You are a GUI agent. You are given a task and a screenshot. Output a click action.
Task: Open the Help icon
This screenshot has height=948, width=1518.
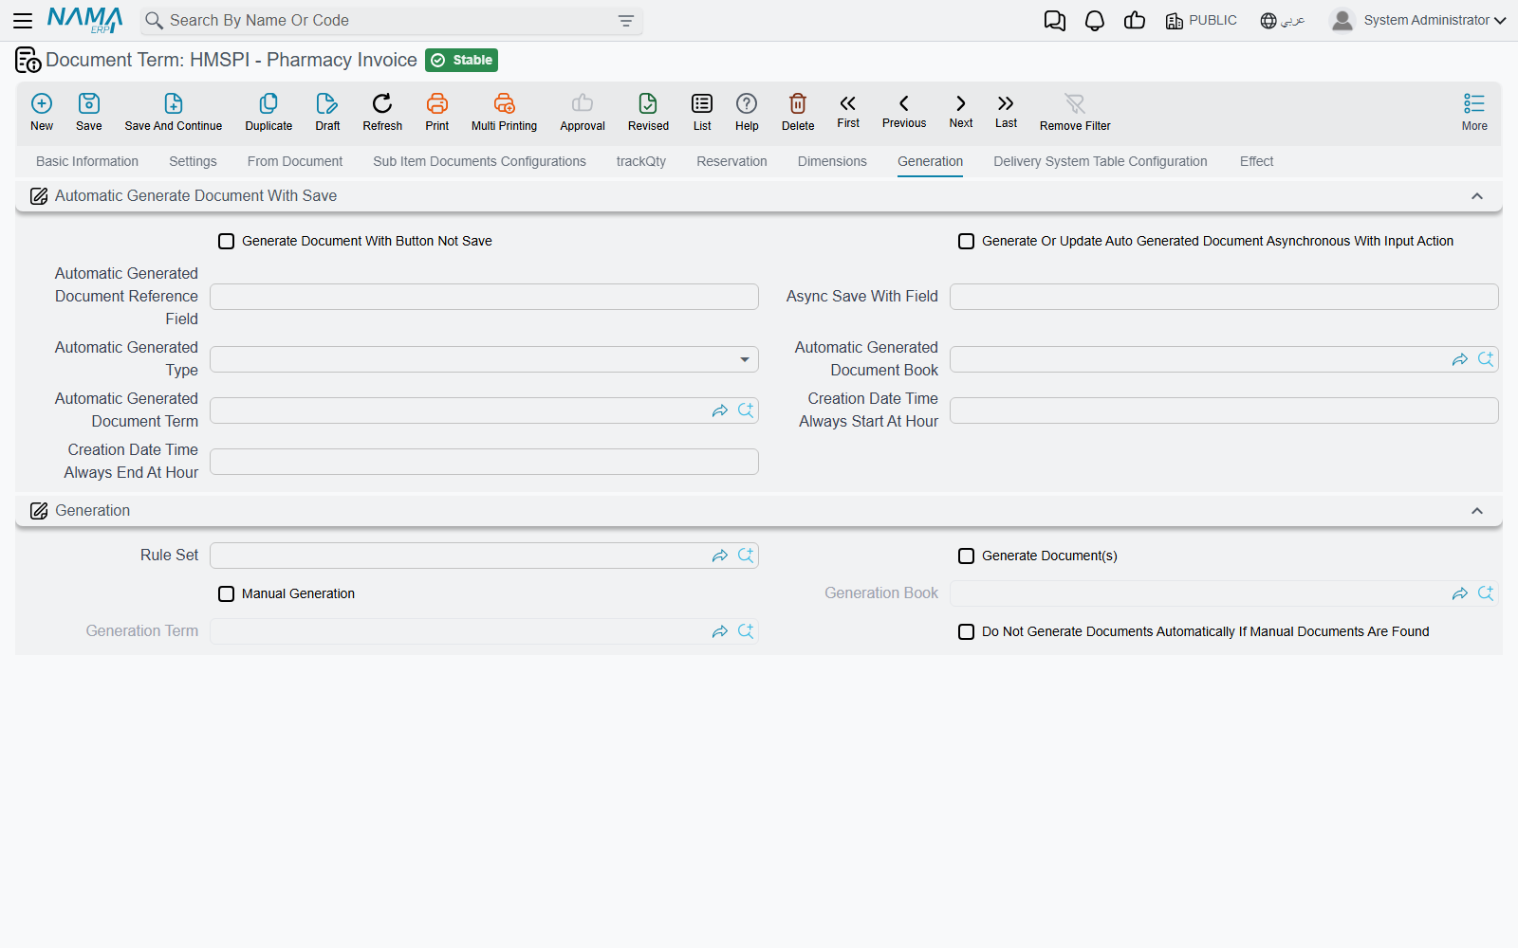tap(747, 103)
